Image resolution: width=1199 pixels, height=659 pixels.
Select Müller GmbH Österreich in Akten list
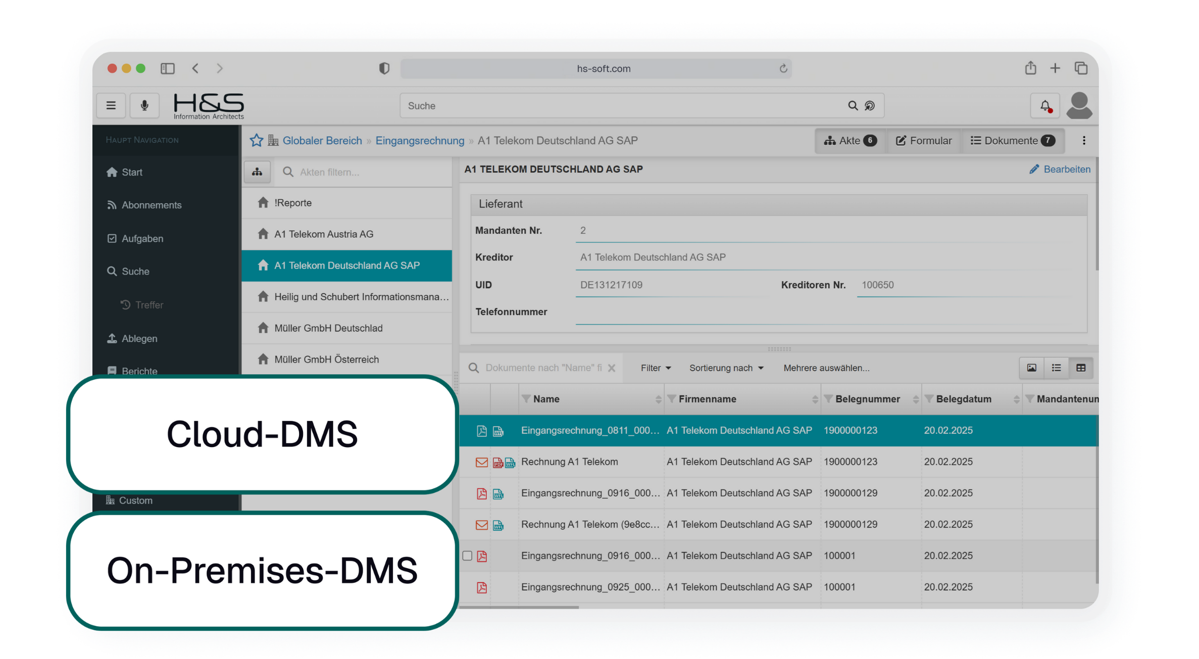326,359
